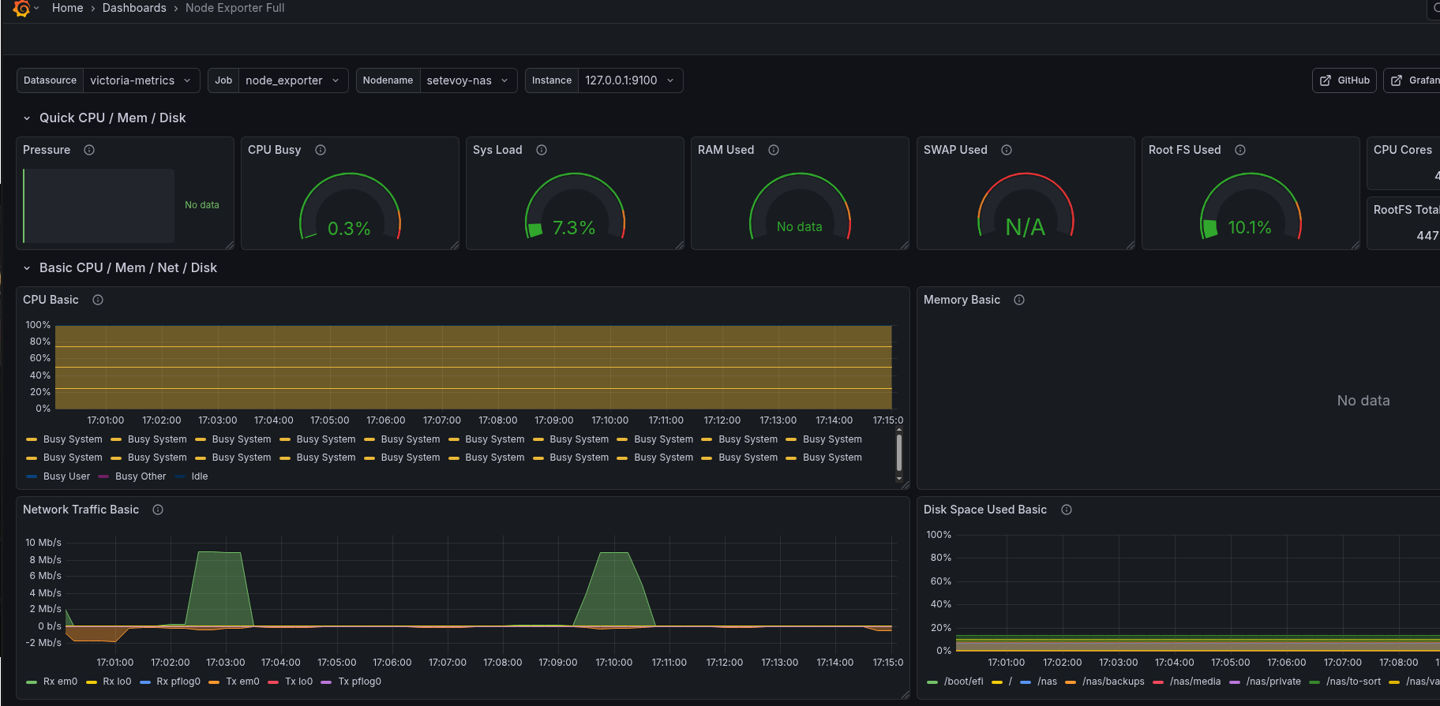Toggle the Tx pflog0 legend series
This screenshot has width=1440, height=706.
[359, 682]
